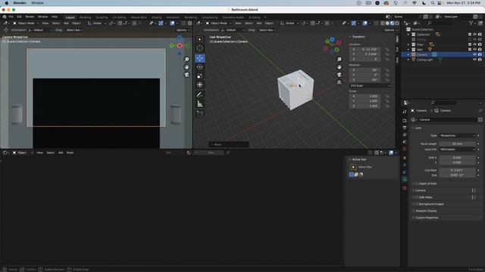Open the Render properties tab
The image size is (485, 272).
405,121
